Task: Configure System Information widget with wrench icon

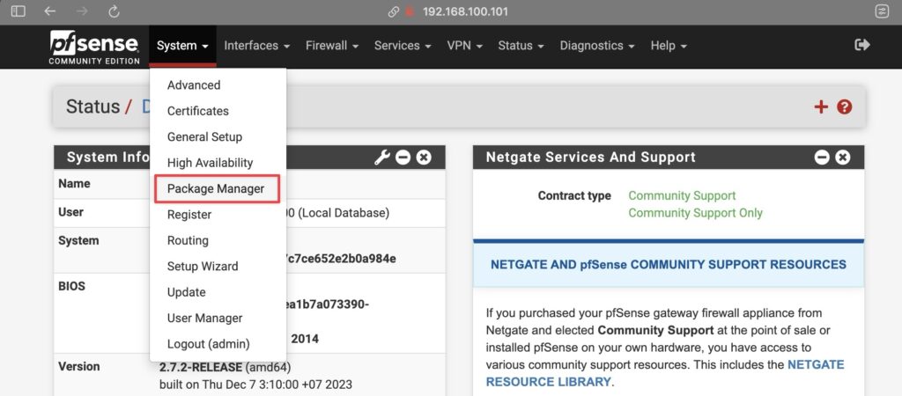Action: click(382, 157)
